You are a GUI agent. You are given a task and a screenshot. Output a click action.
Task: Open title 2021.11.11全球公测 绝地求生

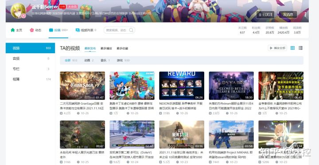(181, 155)
